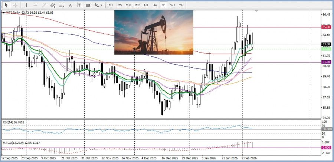Pick the Fibonacci retracement tool
Image resolution: width=334 pixels, height=162 pixels.
62,5
